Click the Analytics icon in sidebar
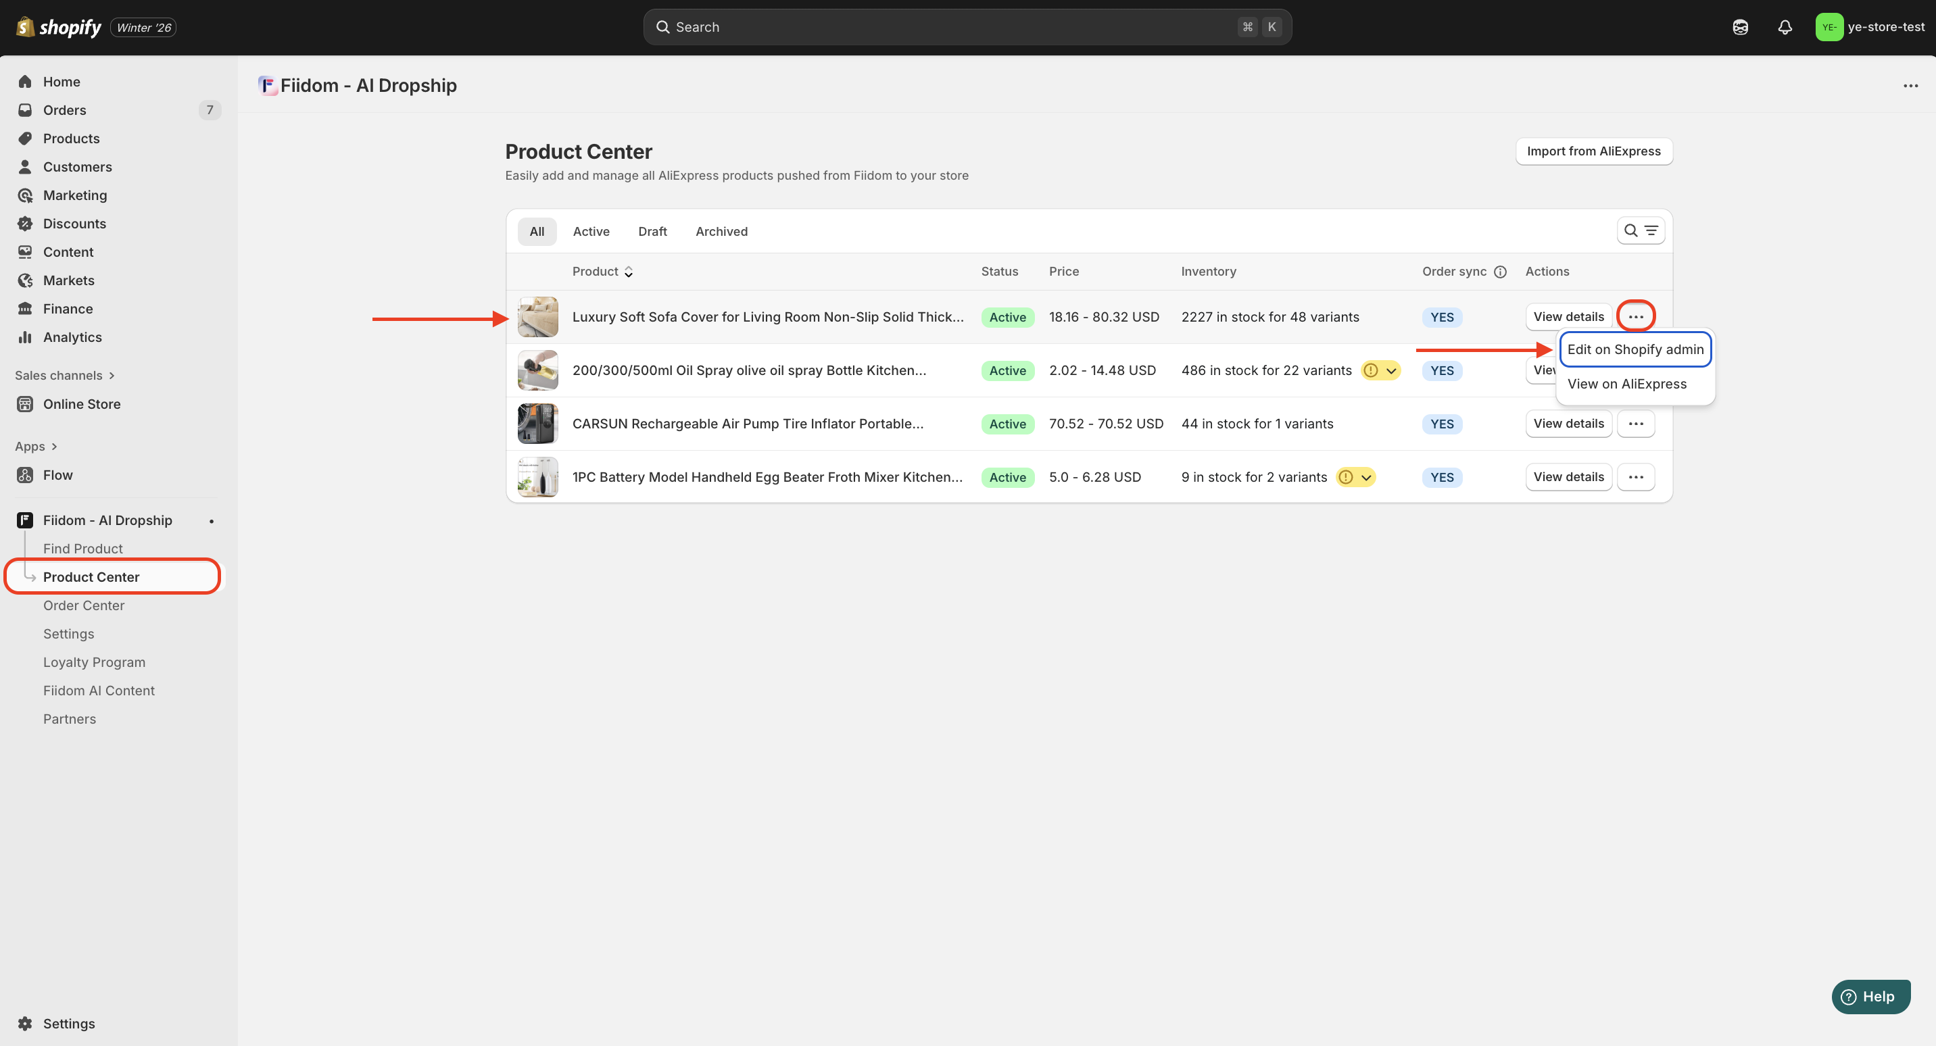The width and height of the screenshot is (1936, 1046). [25, 337]
